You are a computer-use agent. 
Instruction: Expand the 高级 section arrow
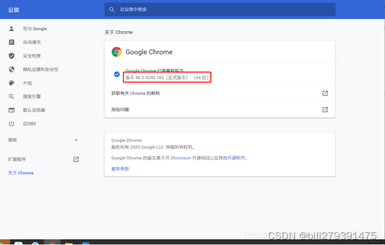pos(76,140)
